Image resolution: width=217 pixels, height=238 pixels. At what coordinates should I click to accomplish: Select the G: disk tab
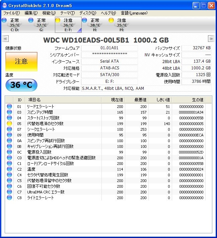click(x=41, y=25)
